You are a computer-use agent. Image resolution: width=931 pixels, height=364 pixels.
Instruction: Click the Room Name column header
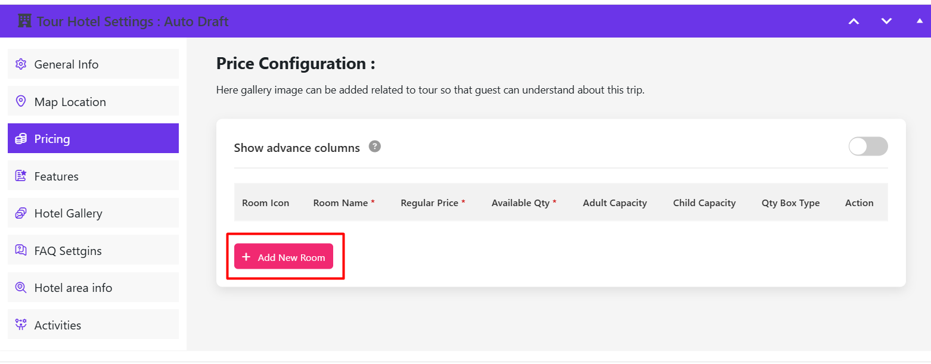(x=340, y=203)
